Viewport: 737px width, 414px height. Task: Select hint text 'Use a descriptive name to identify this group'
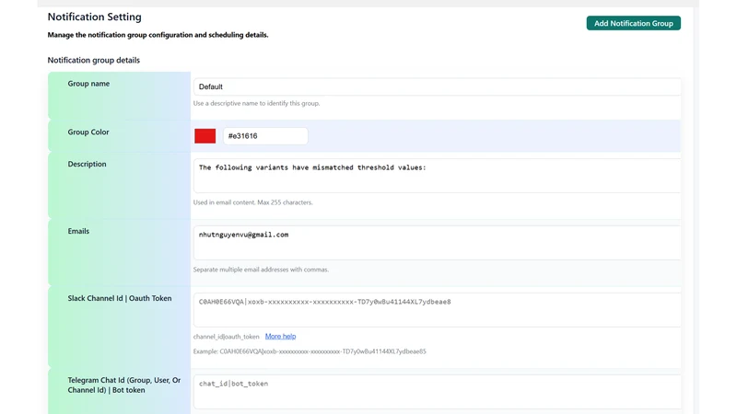coord(257,103)
